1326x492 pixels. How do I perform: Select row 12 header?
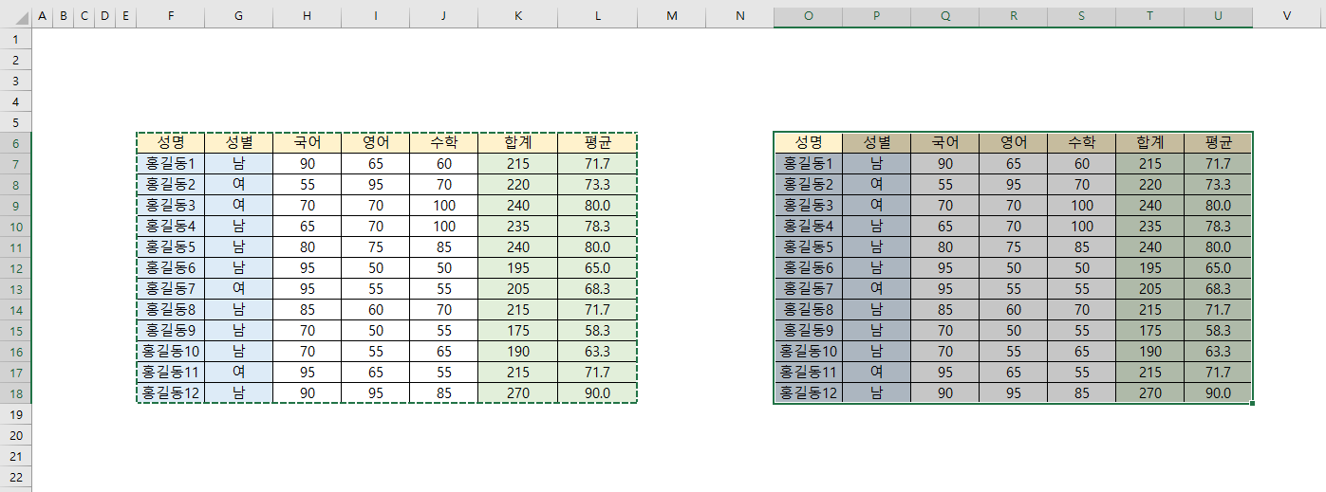click(15, 267)
